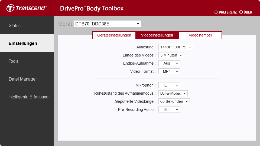Viewport: 260px width, 146px height.
Task: Open Ruhezustand des Aufnahmemodus dropdown
Action: (173, 93)
